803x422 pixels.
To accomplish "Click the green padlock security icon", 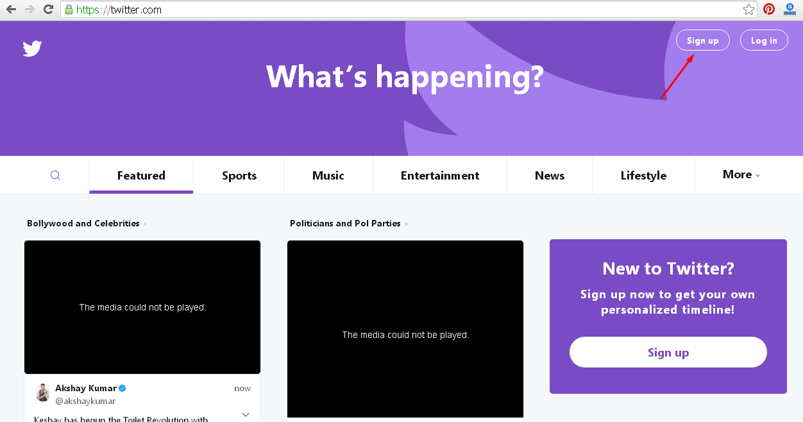I will pos(69,10).
